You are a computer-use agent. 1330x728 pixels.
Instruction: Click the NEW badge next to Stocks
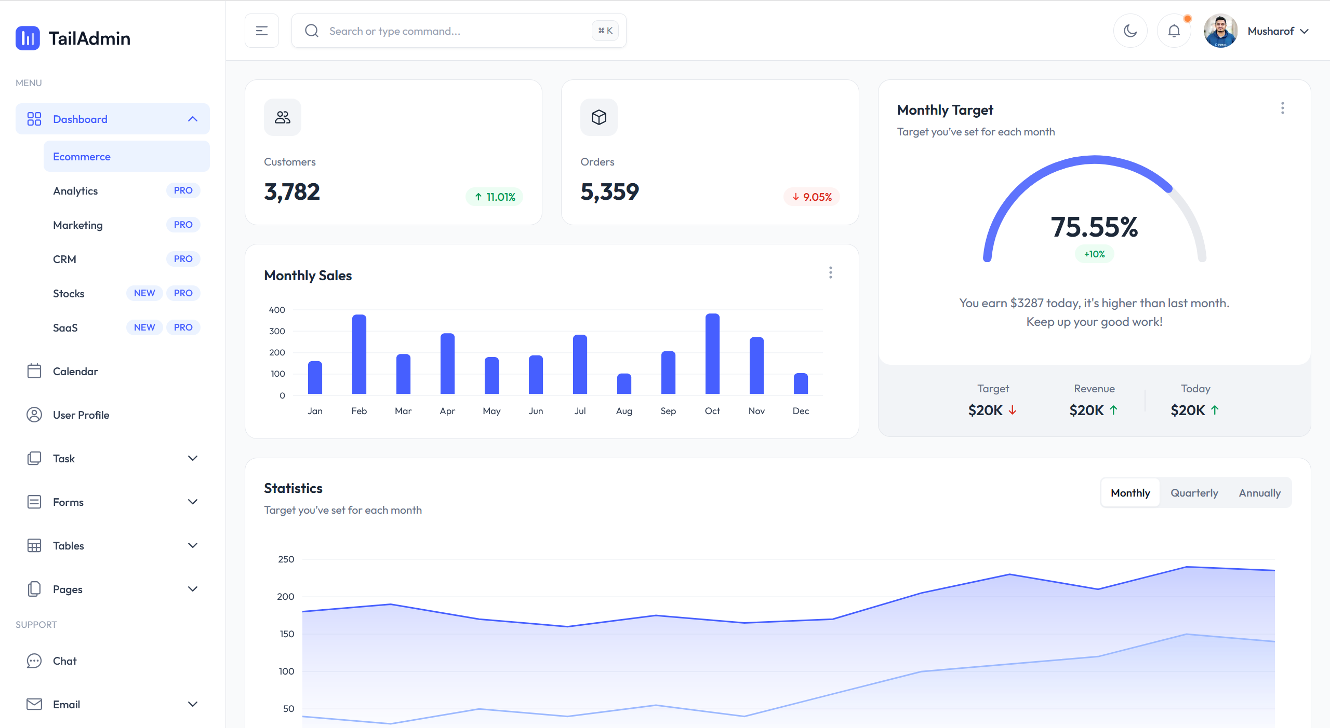[x=144, y=293]
